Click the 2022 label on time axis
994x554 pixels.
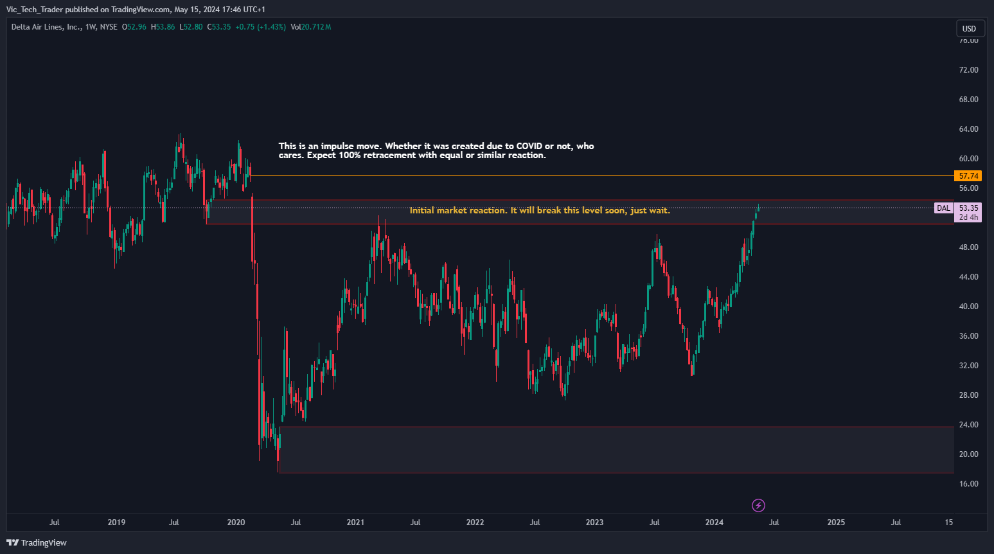click(x=475, y=523)
